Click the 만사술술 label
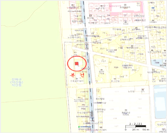This screenshot has width=167, height=133. [117, 29]
